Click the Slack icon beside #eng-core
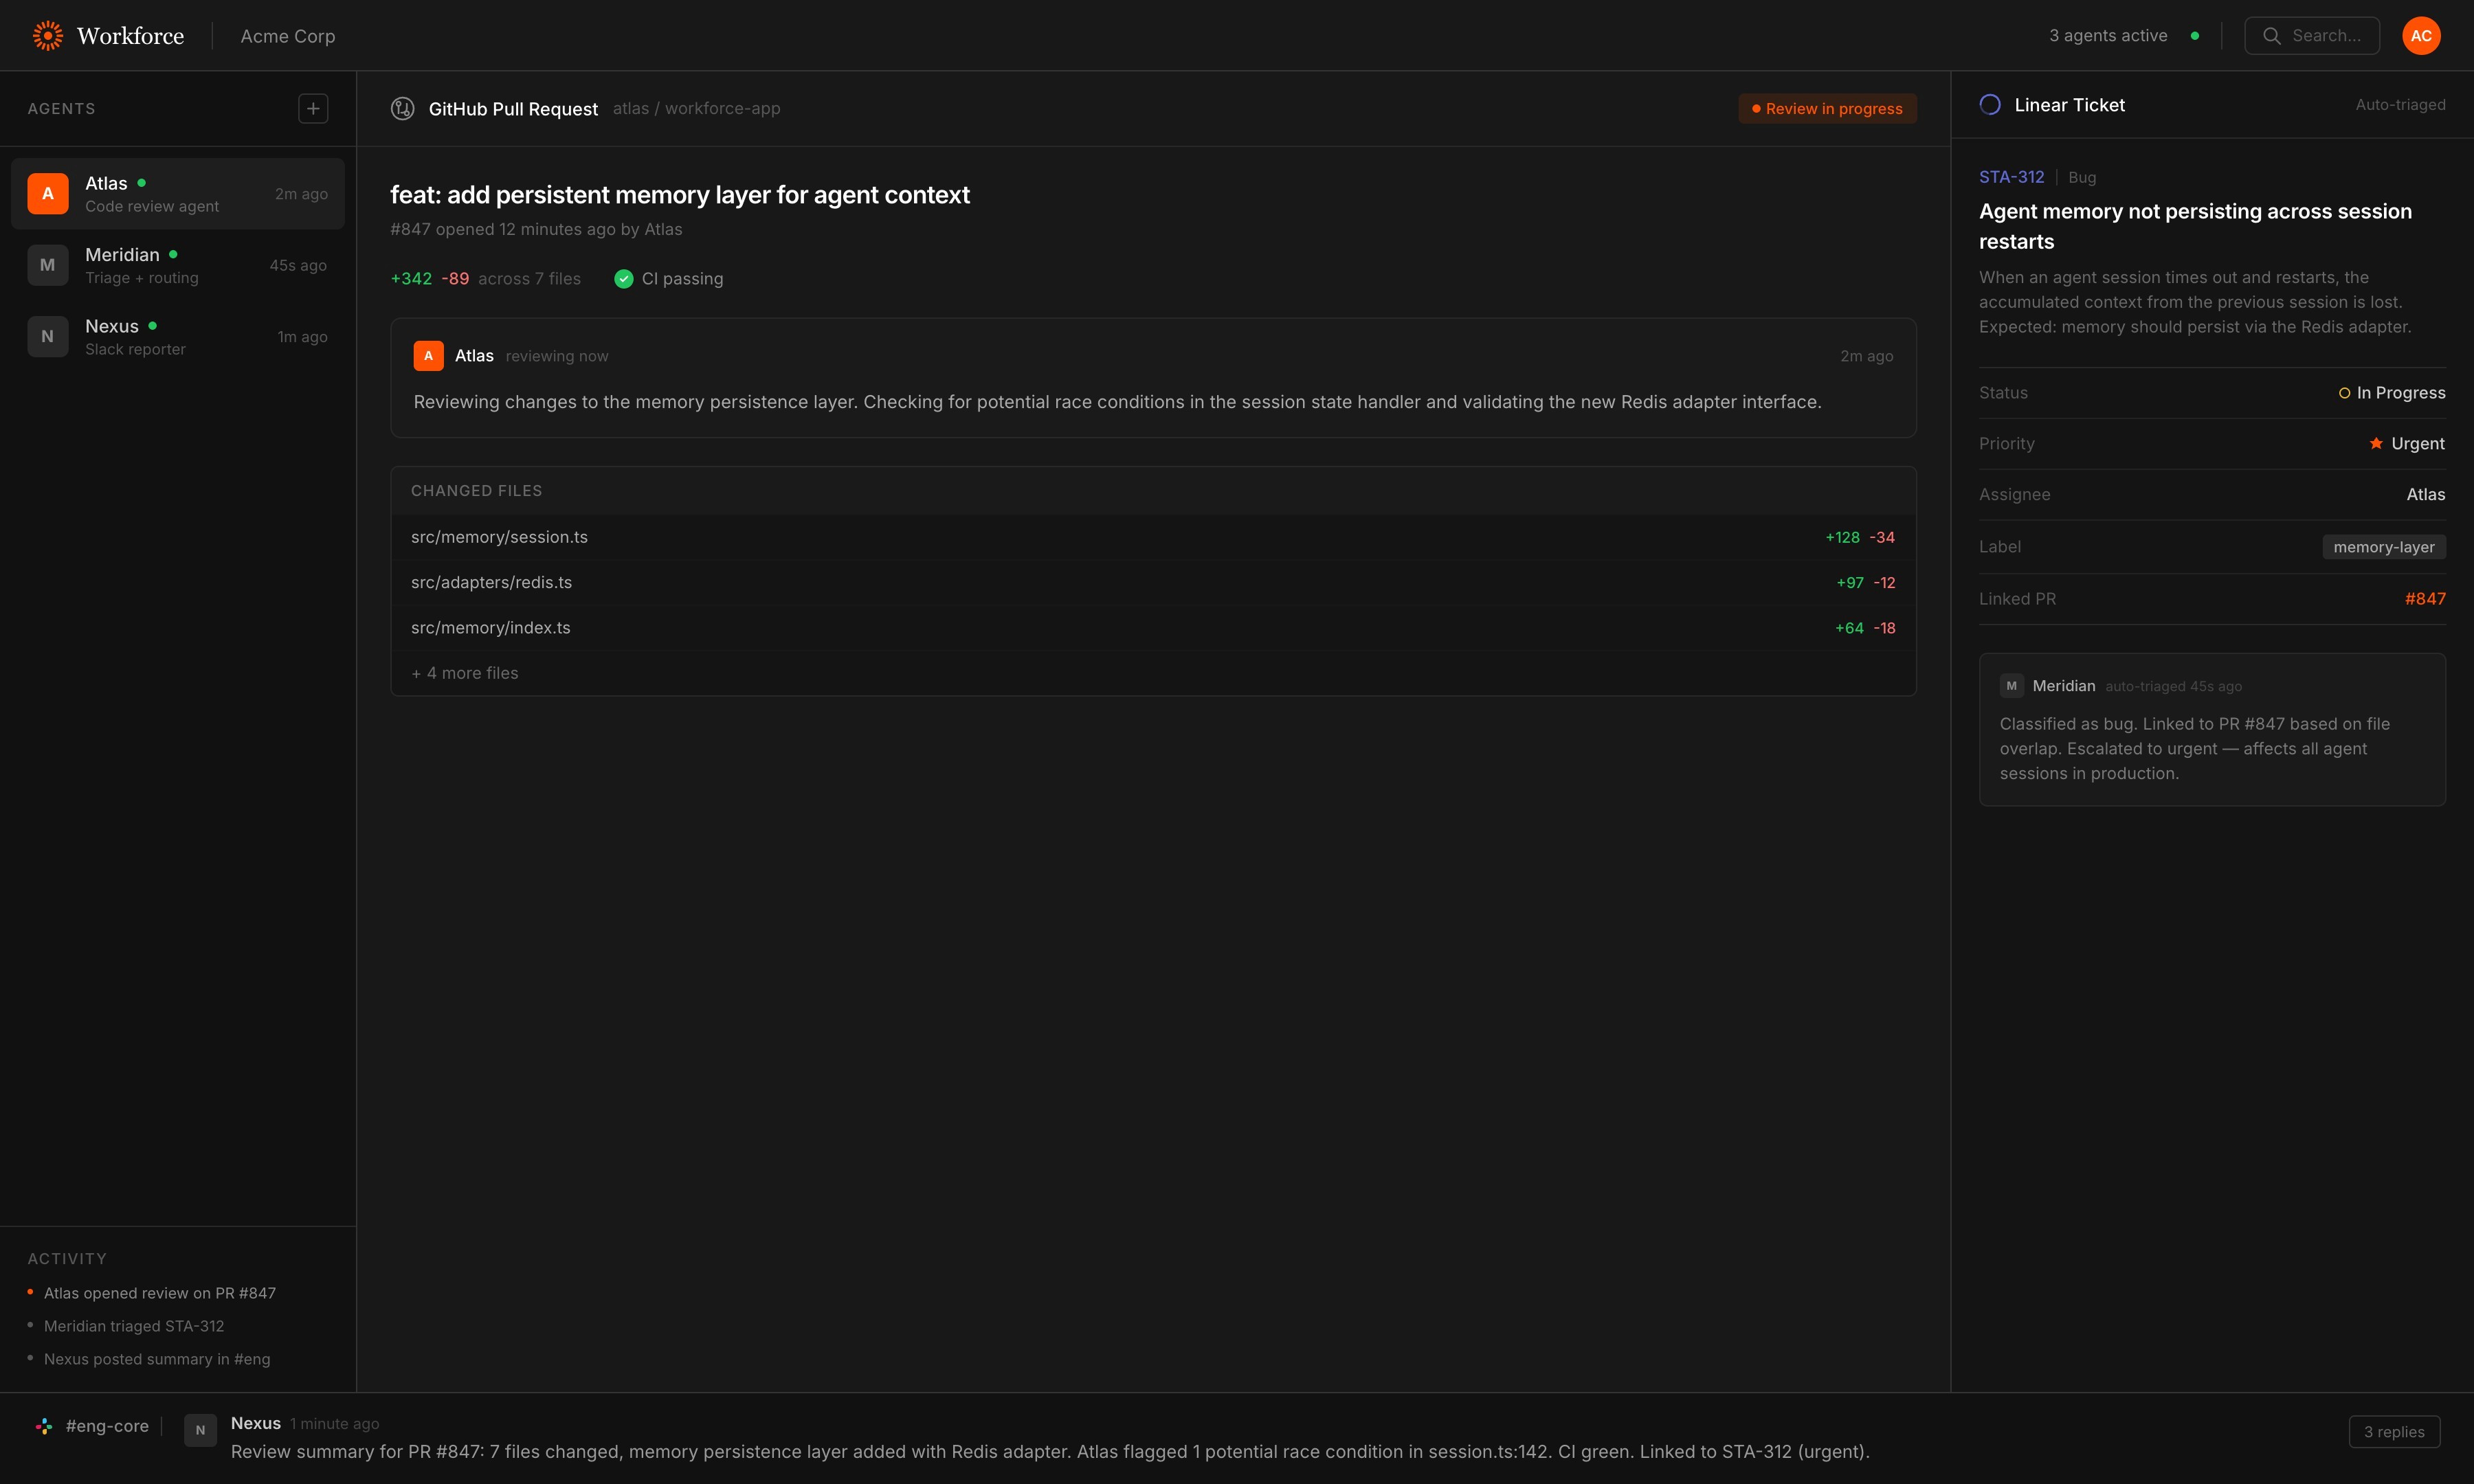The width and height of the screenshot is (2474, 1484). pos(44,1426)
